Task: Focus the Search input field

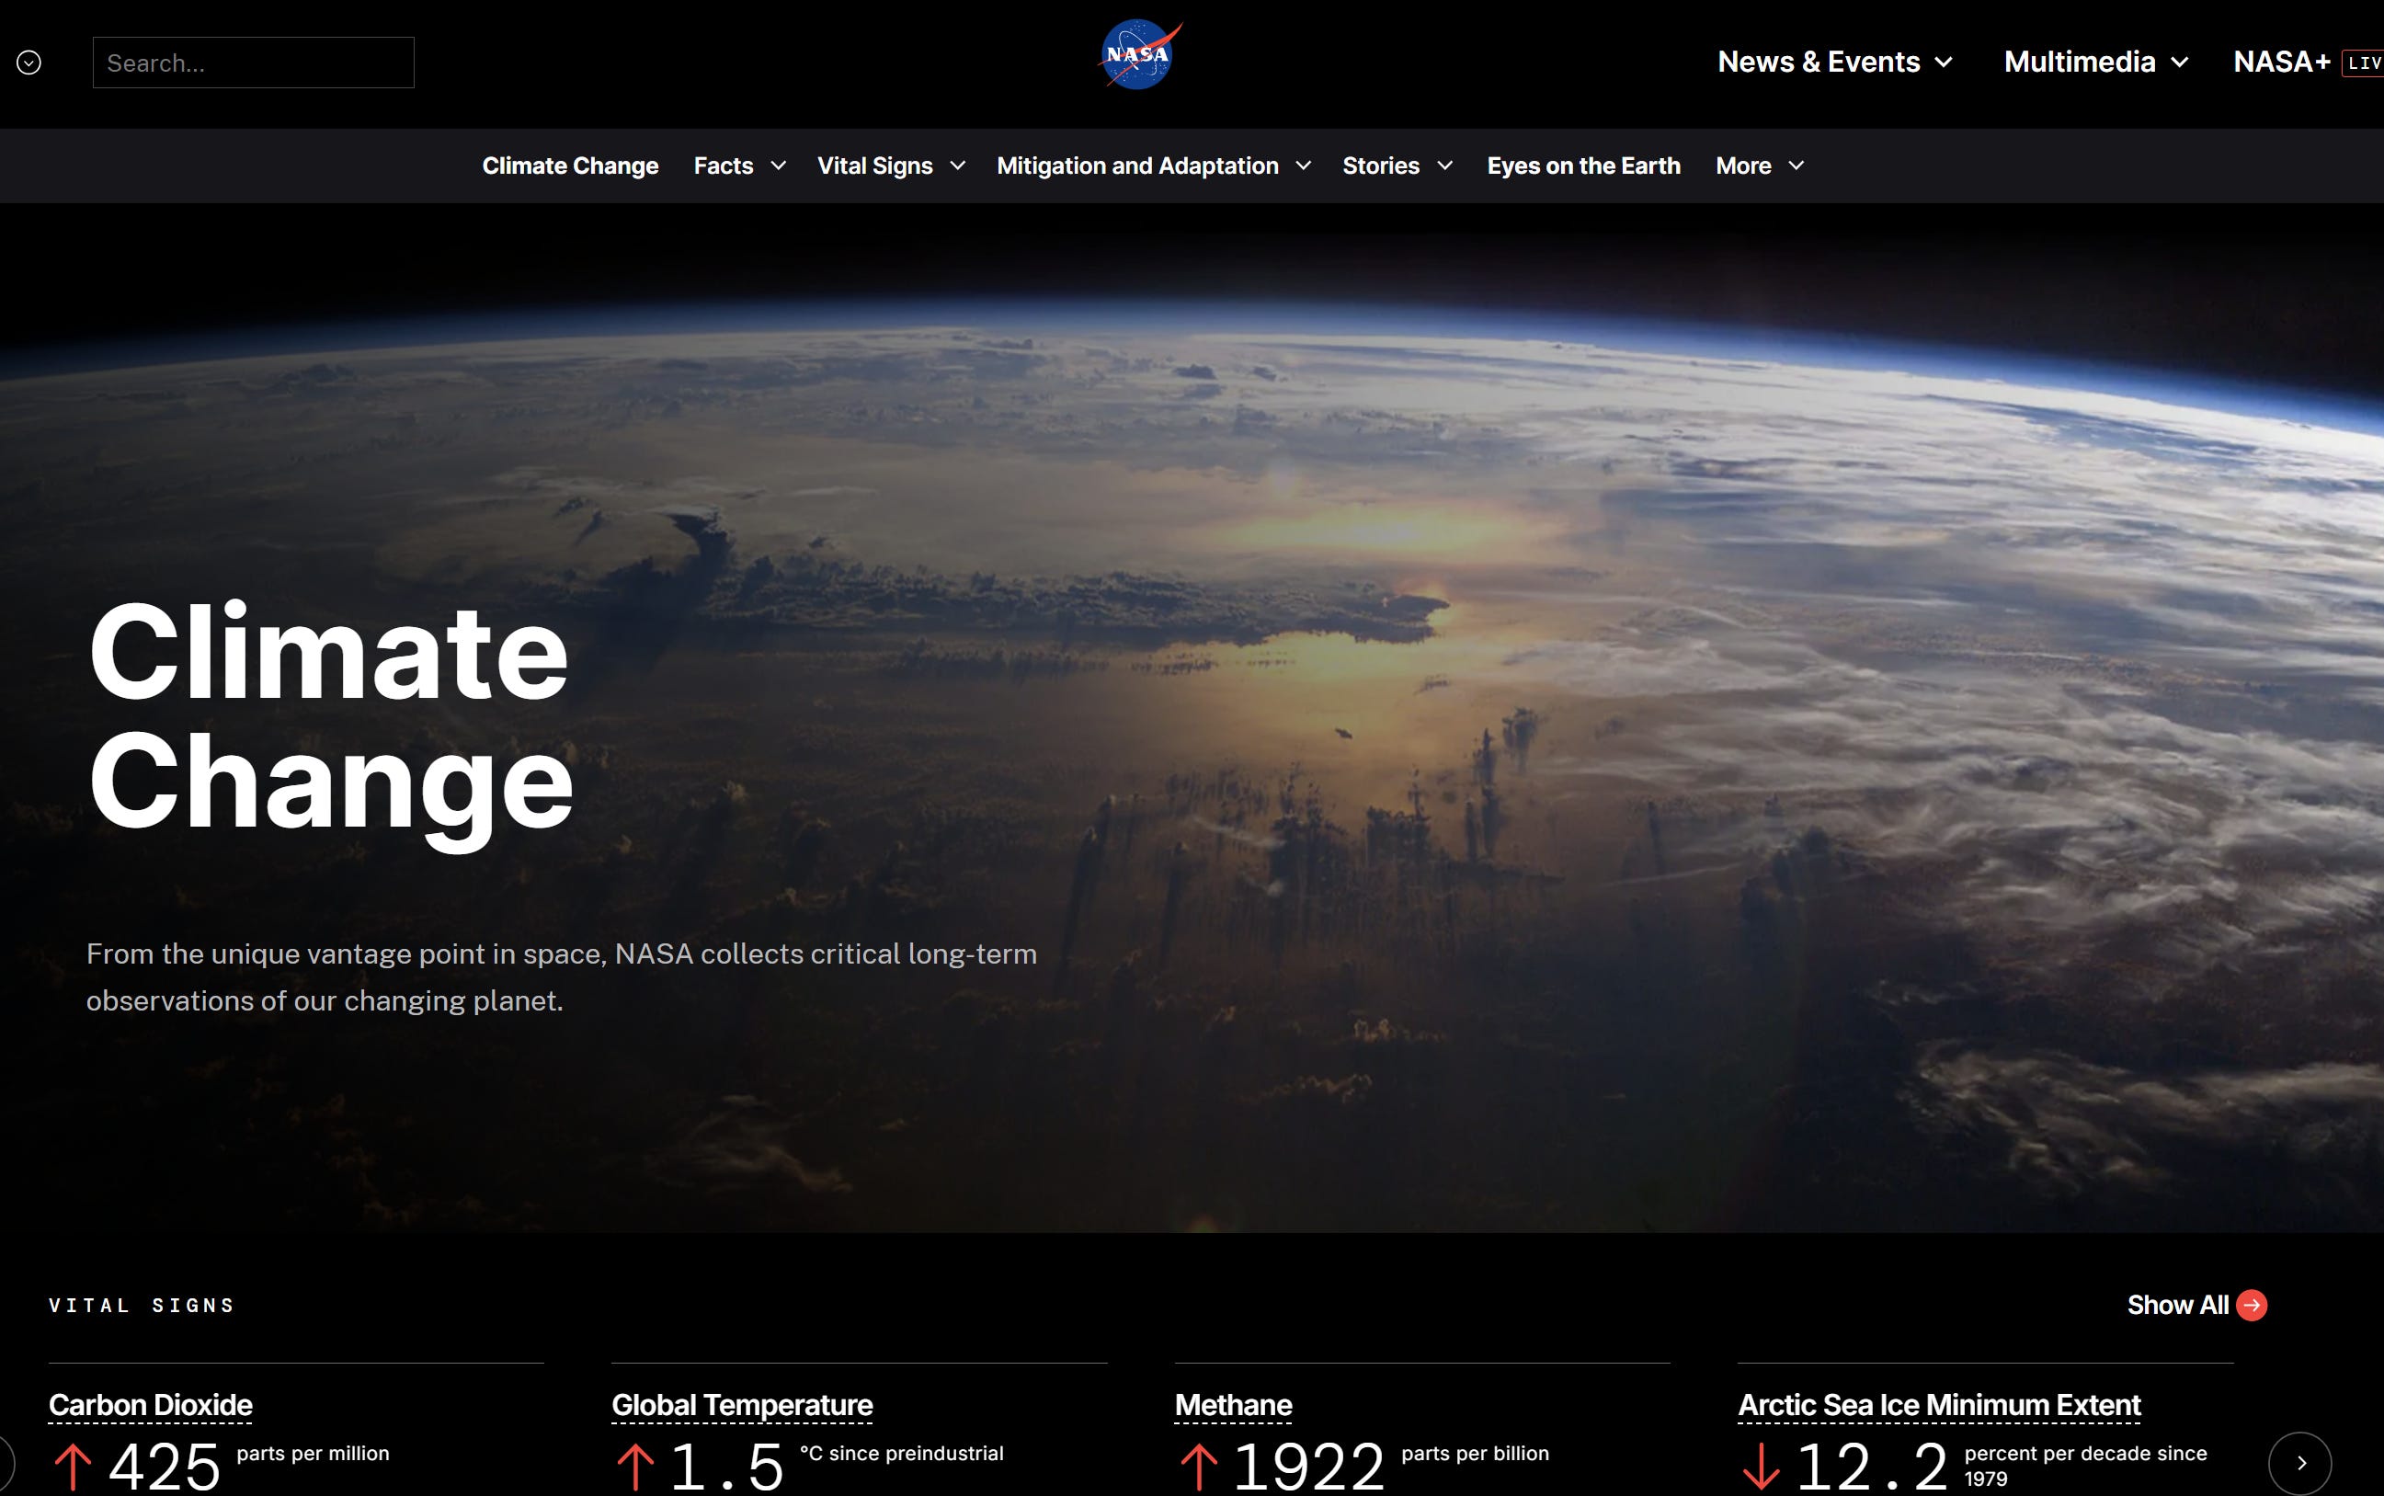Action: (x=253, y=63)
